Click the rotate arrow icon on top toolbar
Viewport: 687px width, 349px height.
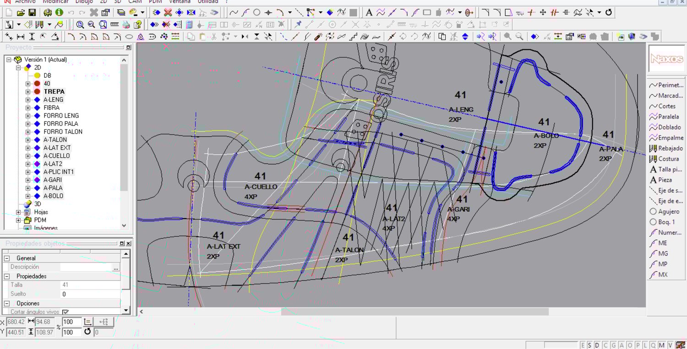coord(609,12)
